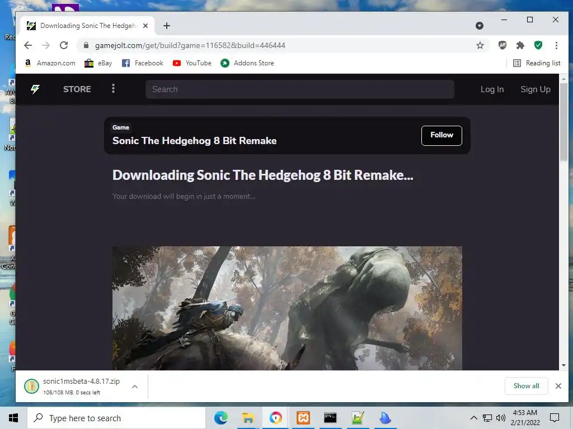Viewport: 573px width, 429px height.
Task: Open the Notepad++ taskbar icon
Action: tap(358, 418)
